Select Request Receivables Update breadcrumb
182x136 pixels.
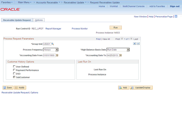tap(105, 3)
